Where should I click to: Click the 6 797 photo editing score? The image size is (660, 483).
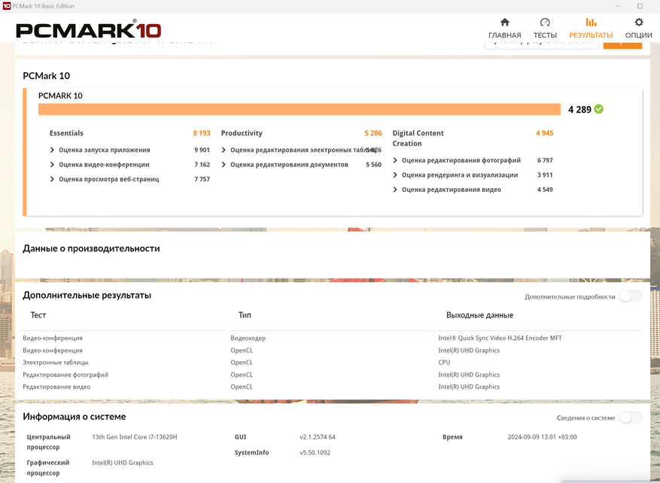(x=545, y=160)
